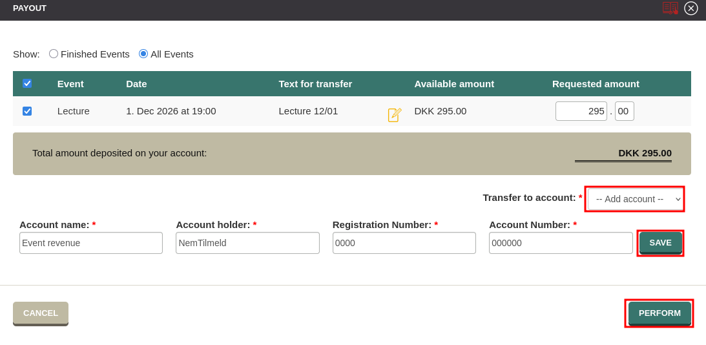Click the Text for transfer column header
Image resolution: width=706 pixels, height=345 pixels.
(315, 83)
